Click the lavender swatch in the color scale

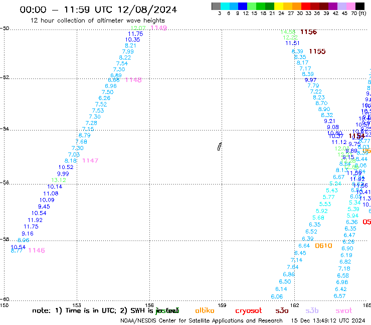341,6
